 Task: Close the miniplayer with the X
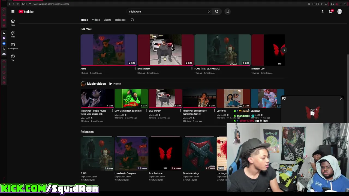pos(341,99)
